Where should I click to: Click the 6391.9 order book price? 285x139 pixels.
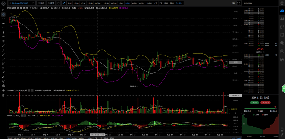[x=246, y=80]
